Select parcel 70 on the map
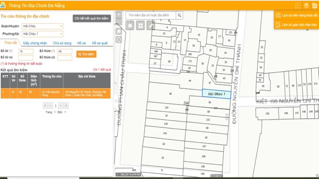319x179 pixels. click(162, 158)
